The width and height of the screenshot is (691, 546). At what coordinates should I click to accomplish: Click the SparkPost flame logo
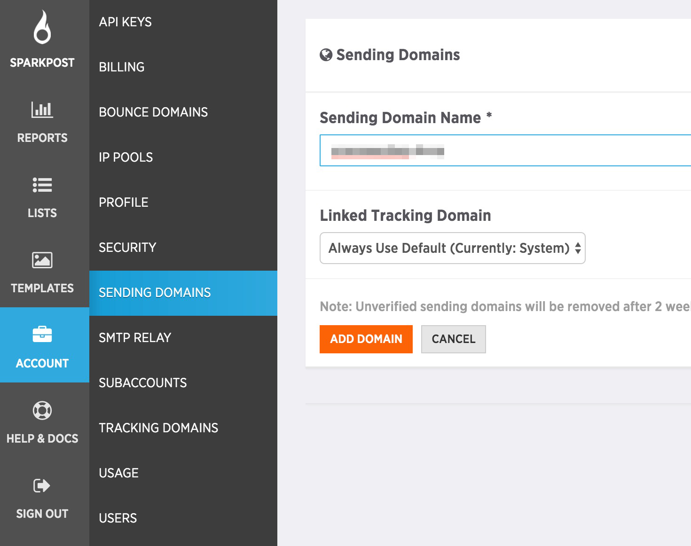(x=42, y=27)
